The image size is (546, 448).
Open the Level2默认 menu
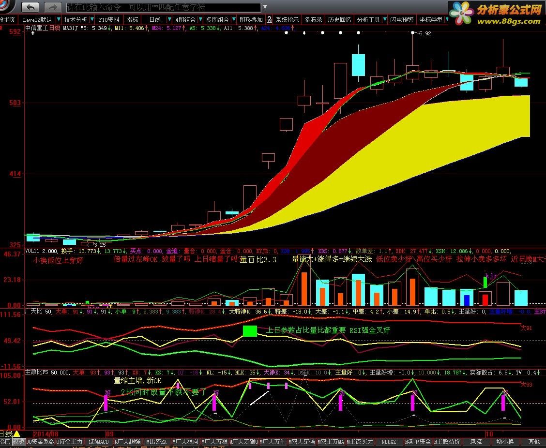(x=37, y=20)
